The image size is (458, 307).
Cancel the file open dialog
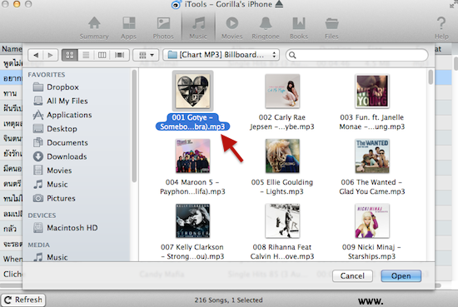click(x=352, y=275)
